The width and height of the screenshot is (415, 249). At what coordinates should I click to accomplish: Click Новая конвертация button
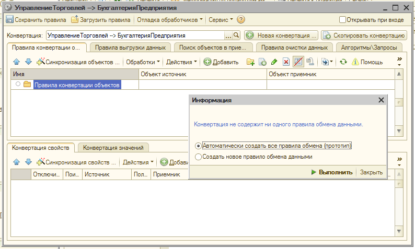[x=281, y=35]
